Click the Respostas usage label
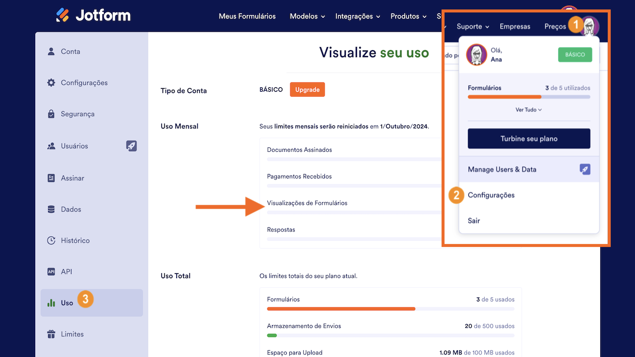 click(281, 230)
